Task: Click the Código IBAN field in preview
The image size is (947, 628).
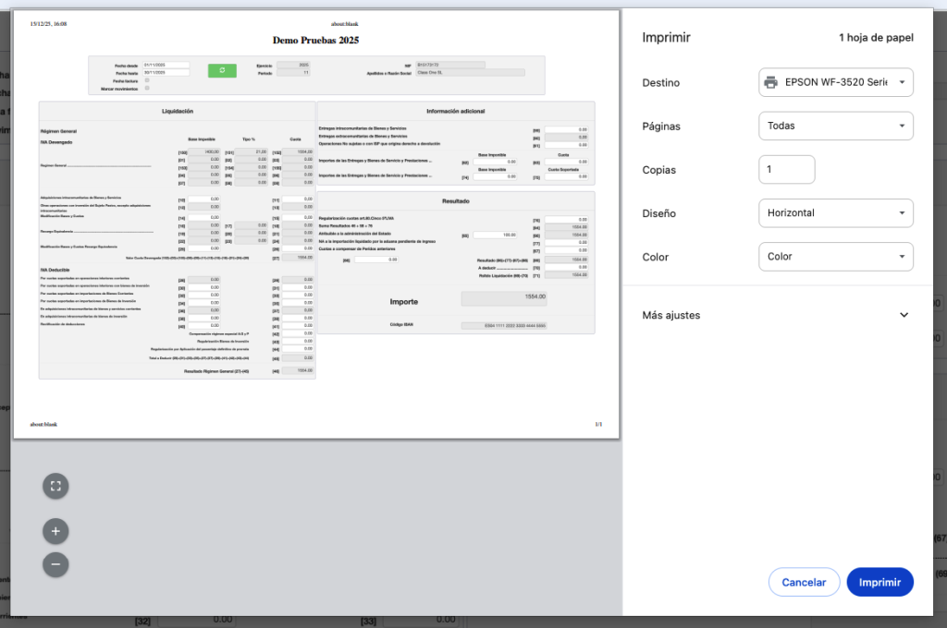Action: click(504, 326)
